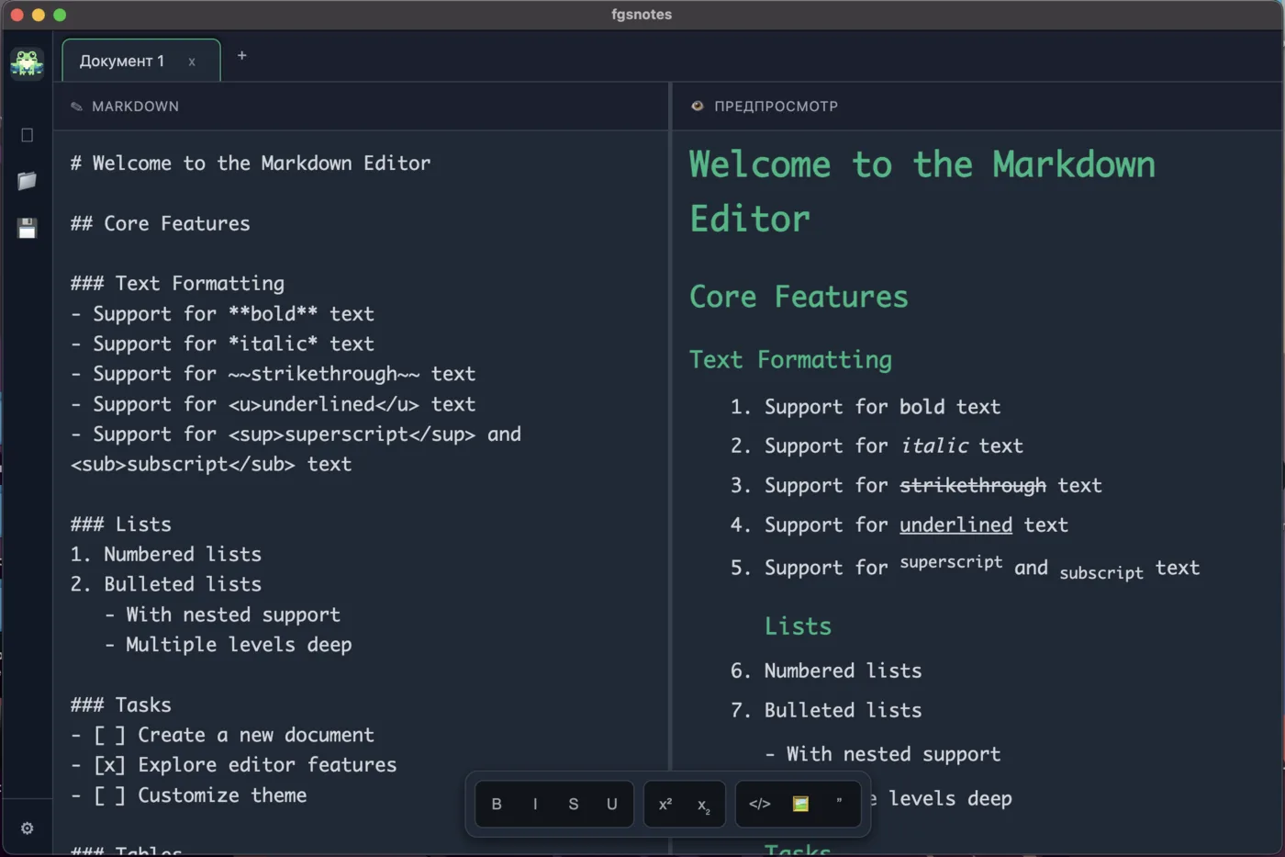Click preview item 'Support for bold text'
This screenshot has width=1285, height=857.
coord(882,407)
